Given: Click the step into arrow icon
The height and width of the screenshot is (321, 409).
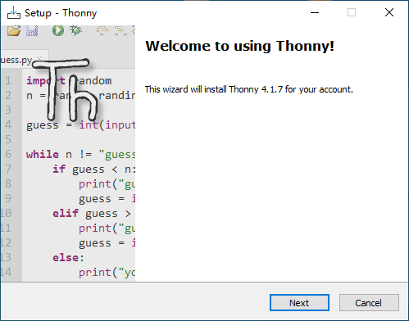Looking at the screenshot, I should [x=120, y=30].
